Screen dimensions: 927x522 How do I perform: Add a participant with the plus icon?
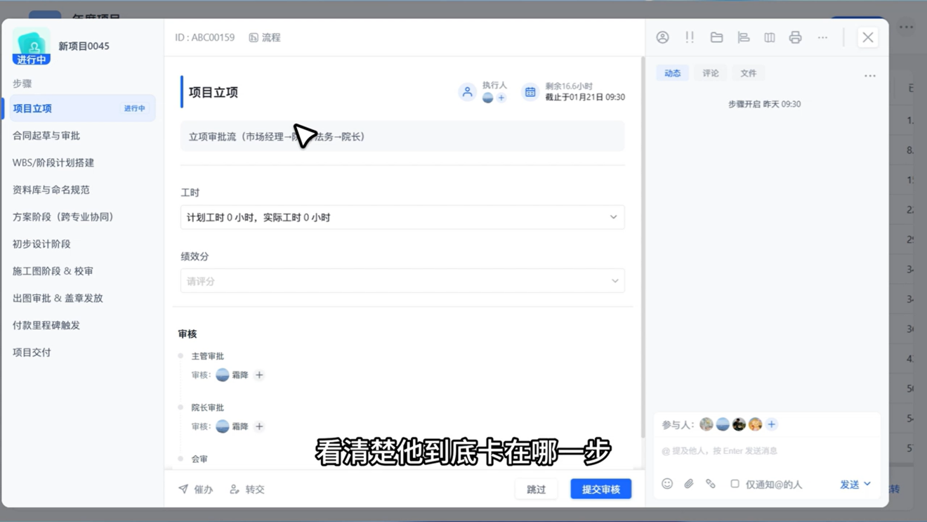coord(771,424)
